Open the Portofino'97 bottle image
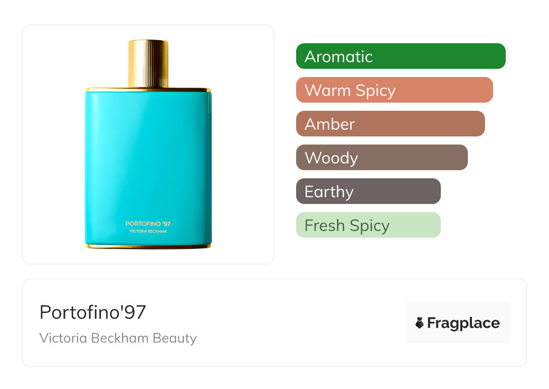Image resolution: width=549 pixels, height=389 pixels. [148, 144]
